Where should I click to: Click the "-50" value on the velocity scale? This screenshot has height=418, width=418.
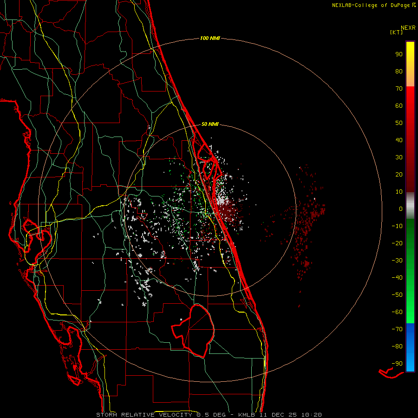tap(397, 295)
